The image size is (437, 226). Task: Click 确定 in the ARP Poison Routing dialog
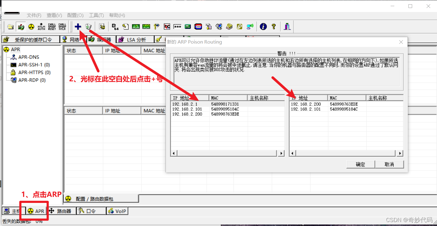click(x=361, y=164)
